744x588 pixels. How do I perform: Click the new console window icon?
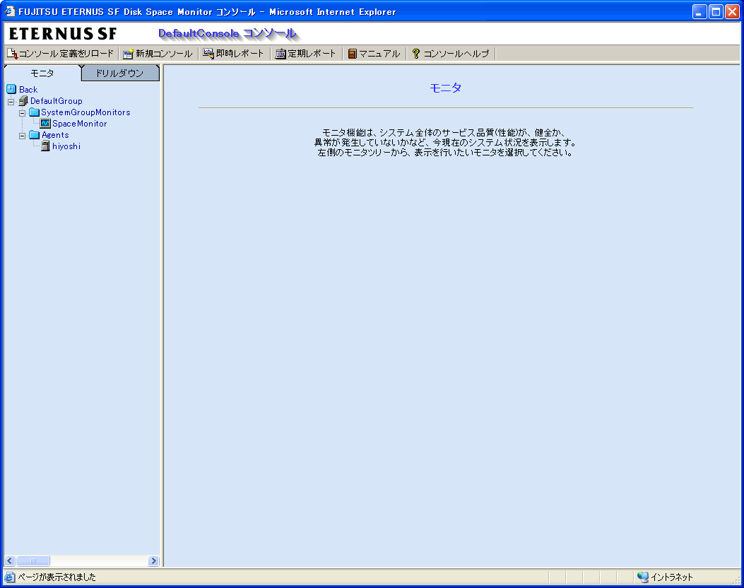128,54
